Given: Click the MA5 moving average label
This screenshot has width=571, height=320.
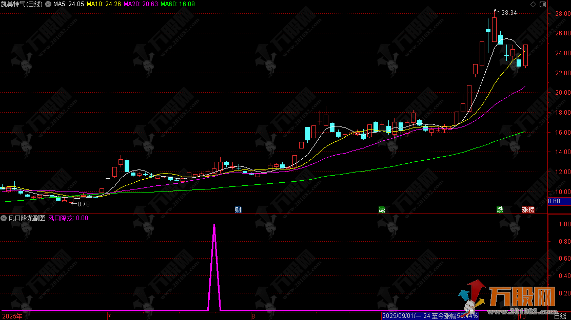Looking at the screenshot, I should (67, 4).
